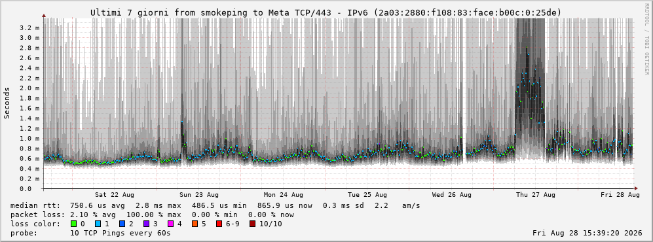Click the dark red 10/10 loss swatch
Viewport: 653px width, 242px height.
[253, 224]
